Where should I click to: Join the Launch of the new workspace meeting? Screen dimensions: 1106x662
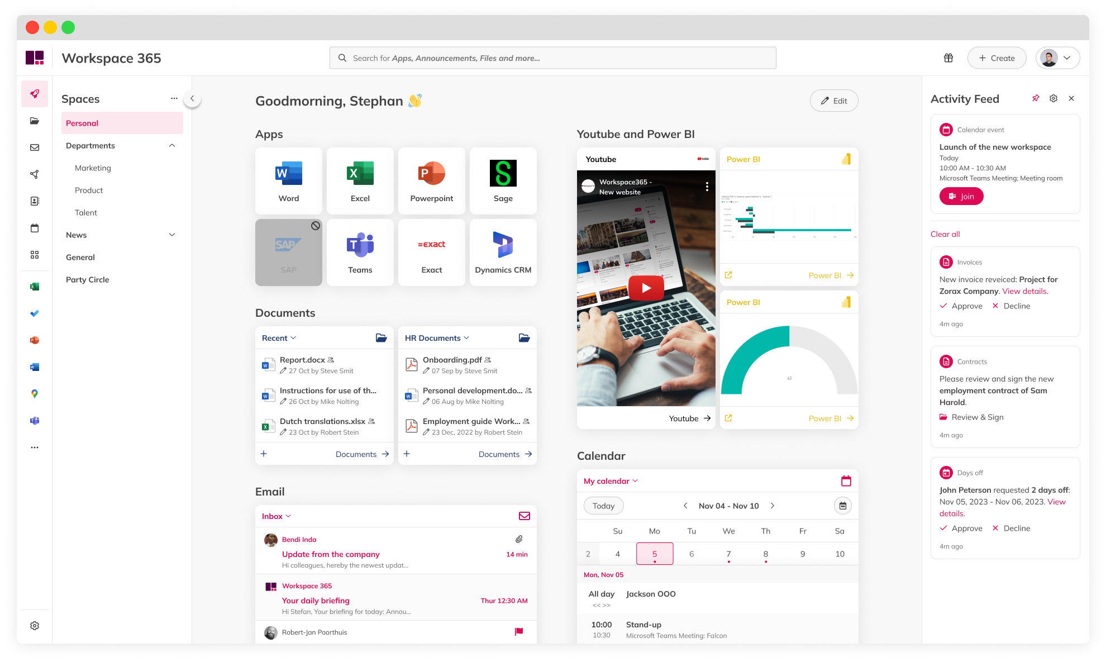(961, 196)
